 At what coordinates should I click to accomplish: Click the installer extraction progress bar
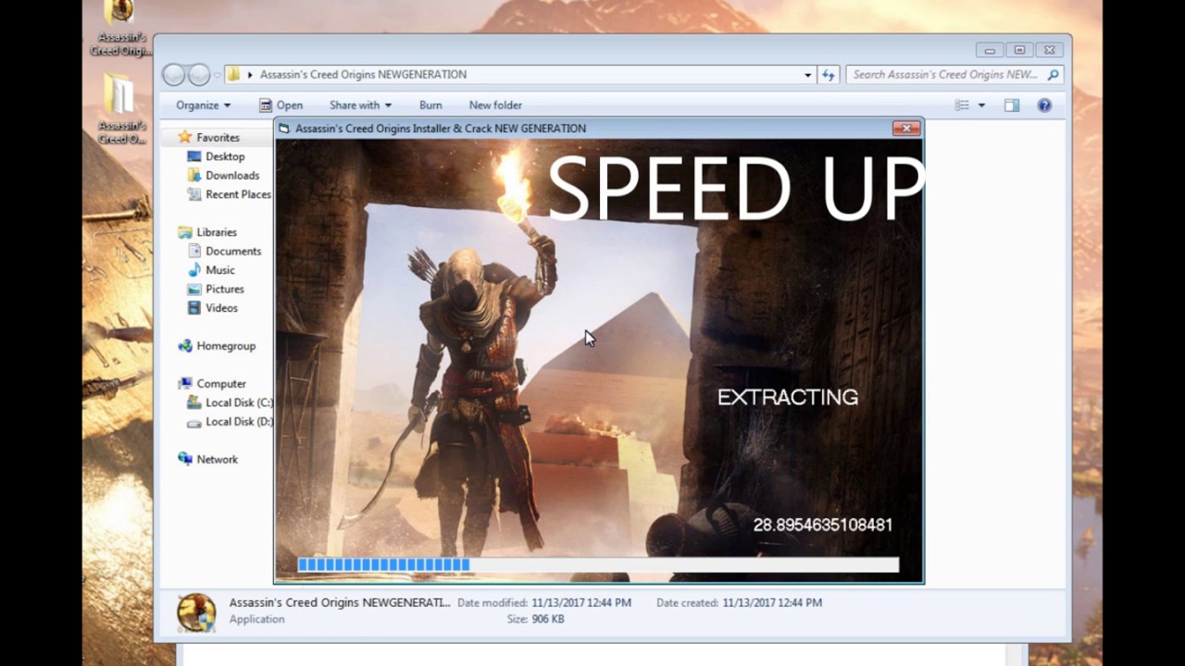pos(598,564)
